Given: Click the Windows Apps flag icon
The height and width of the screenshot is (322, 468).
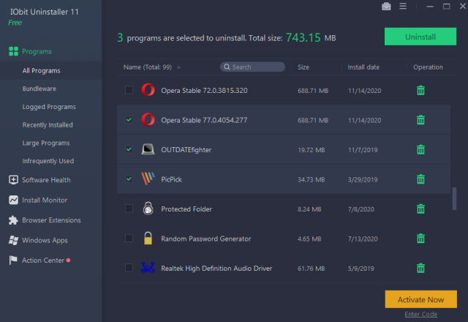Looking at the screenshot, I should [13, 240].
